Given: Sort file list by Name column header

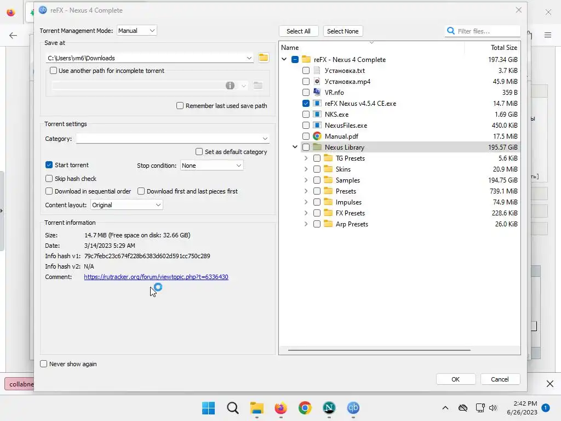Looking at the screenshot, I should (290, 47).
